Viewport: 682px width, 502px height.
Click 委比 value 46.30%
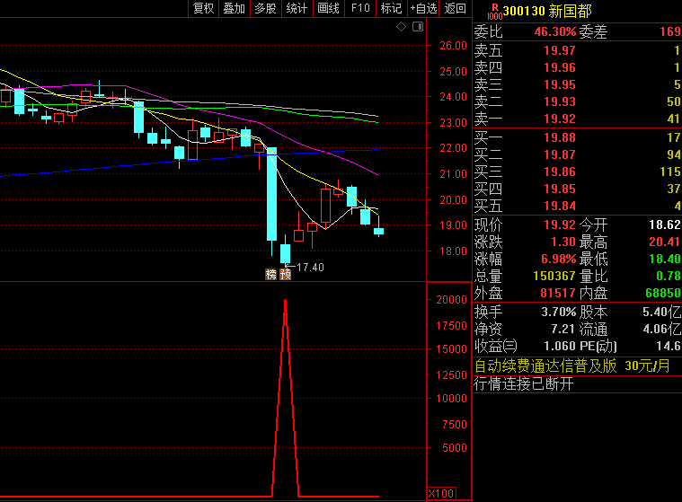[555, 31]
